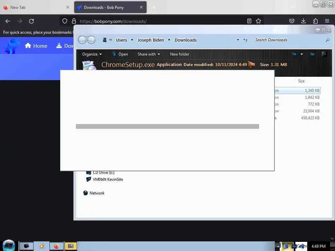Select the 459,423 KB file row
This screenshot has height=251, width=335.
pyautogui.click(x=297, y=118)
